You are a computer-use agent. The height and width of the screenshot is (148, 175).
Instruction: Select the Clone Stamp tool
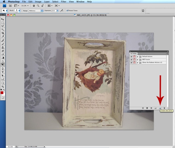(x=2, y=48)
